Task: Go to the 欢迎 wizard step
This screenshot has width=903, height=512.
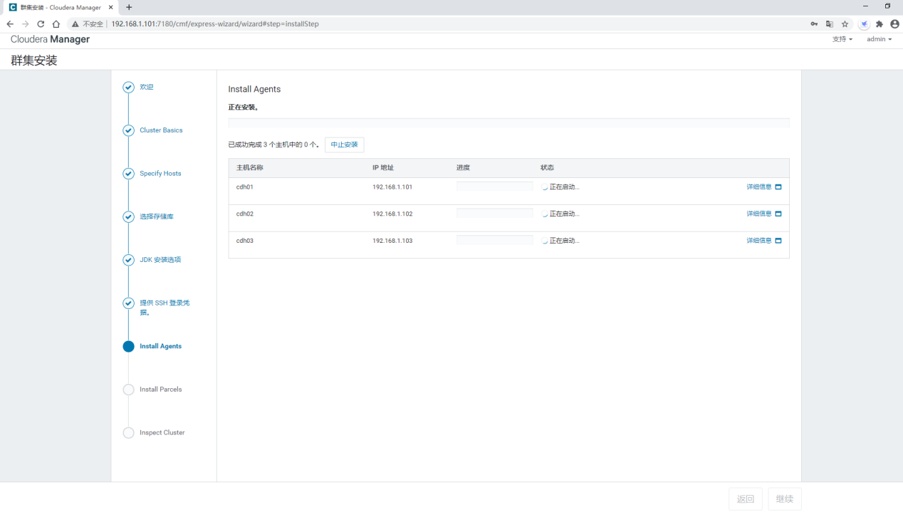Action: [147, 87]
